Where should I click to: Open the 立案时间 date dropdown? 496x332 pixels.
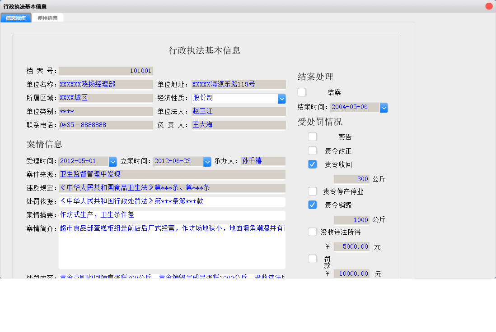tap(207, 161)
